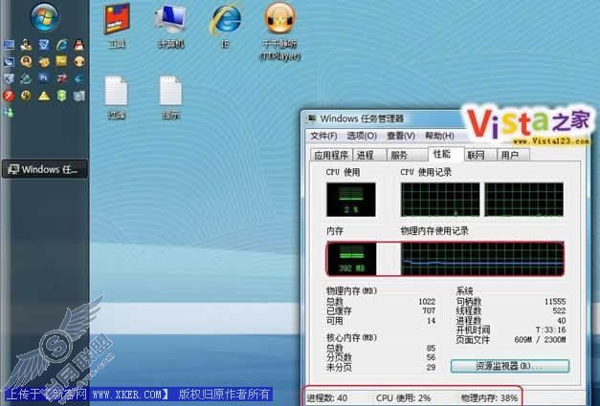600x406 pixels.
Task: Click the gray K quick launch icon
Action: coord(9,78)
